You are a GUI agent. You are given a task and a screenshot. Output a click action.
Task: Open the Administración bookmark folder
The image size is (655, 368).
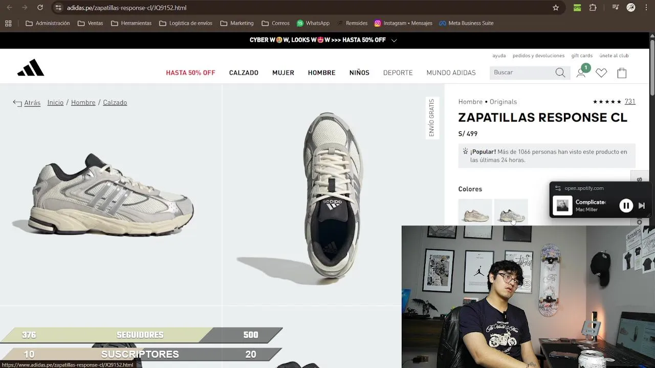(x=48, y=23)
